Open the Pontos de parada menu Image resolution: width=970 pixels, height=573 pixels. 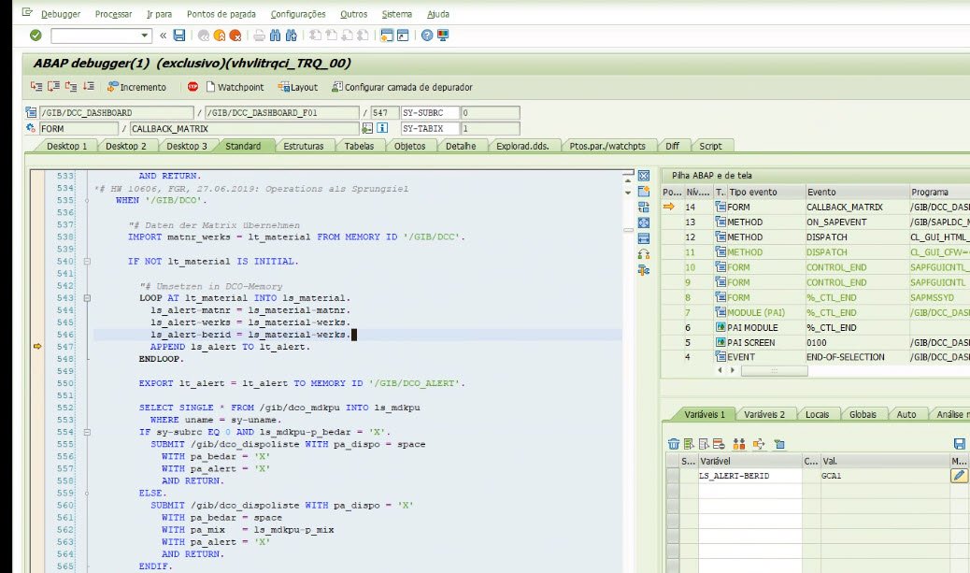(x=221, y=14)
